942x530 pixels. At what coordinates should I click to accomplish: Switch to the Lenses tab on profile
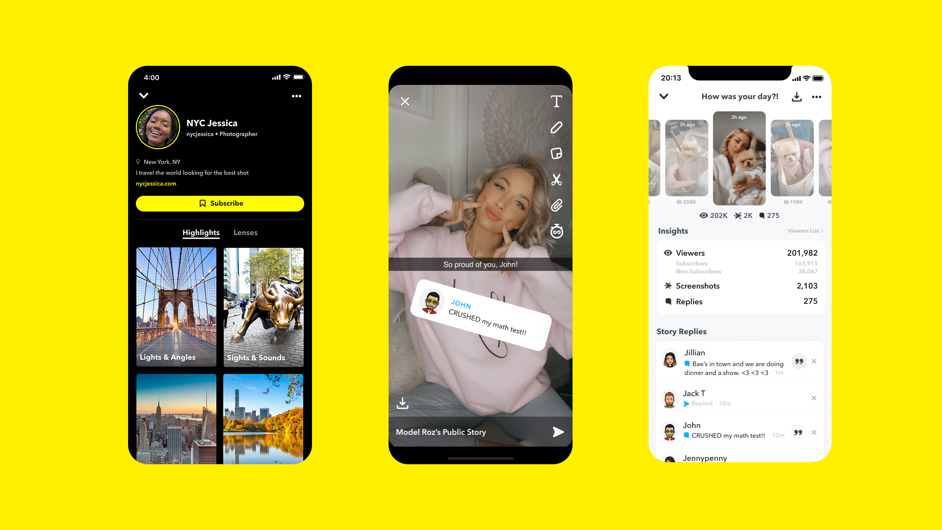point(244,232)
